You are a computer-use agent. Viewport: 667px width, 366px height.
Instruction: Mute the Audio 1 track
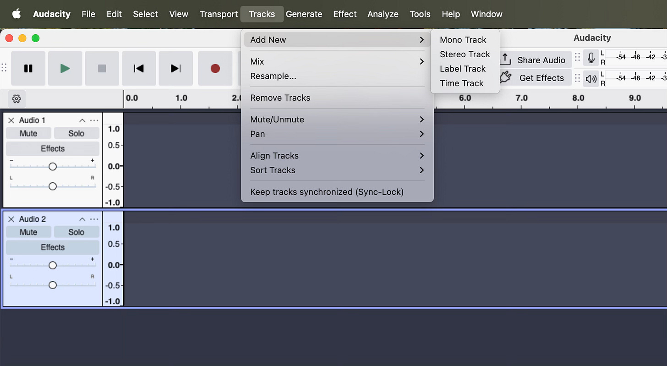pos(28,133)
